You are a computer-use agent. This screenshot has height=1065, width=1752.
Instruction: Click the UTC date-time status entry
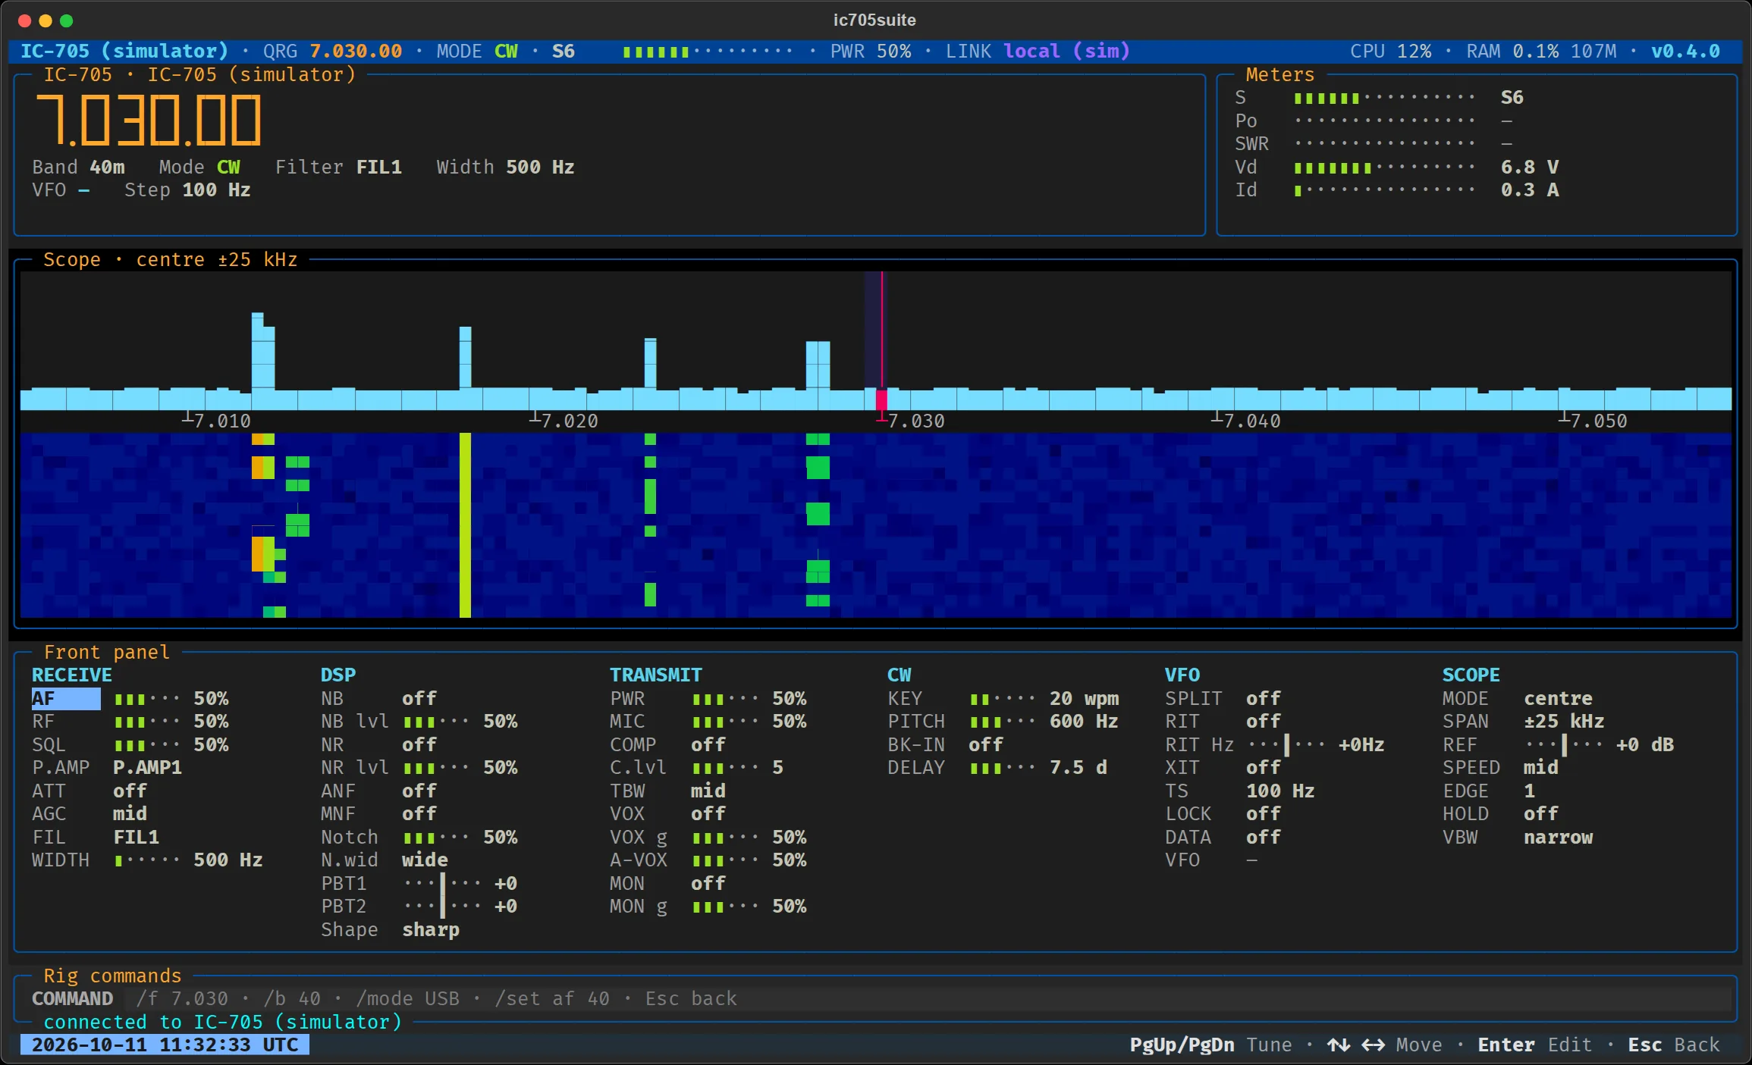coord(165,1045)
